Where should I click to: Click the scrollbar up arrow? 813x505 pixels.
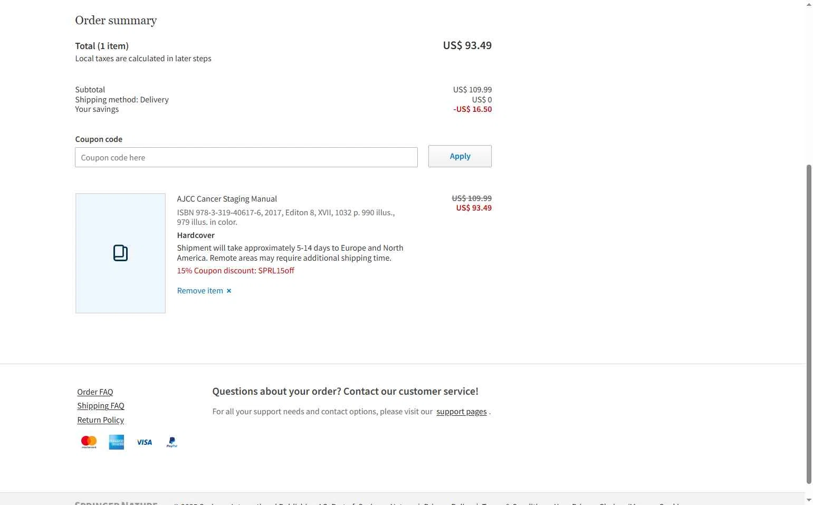tap(809, 4)
